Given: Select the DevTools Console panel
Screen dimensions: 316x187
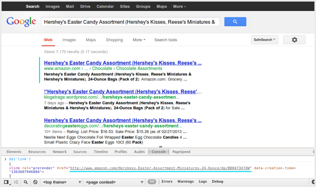Looking at the screenshot, I should 159,152.
